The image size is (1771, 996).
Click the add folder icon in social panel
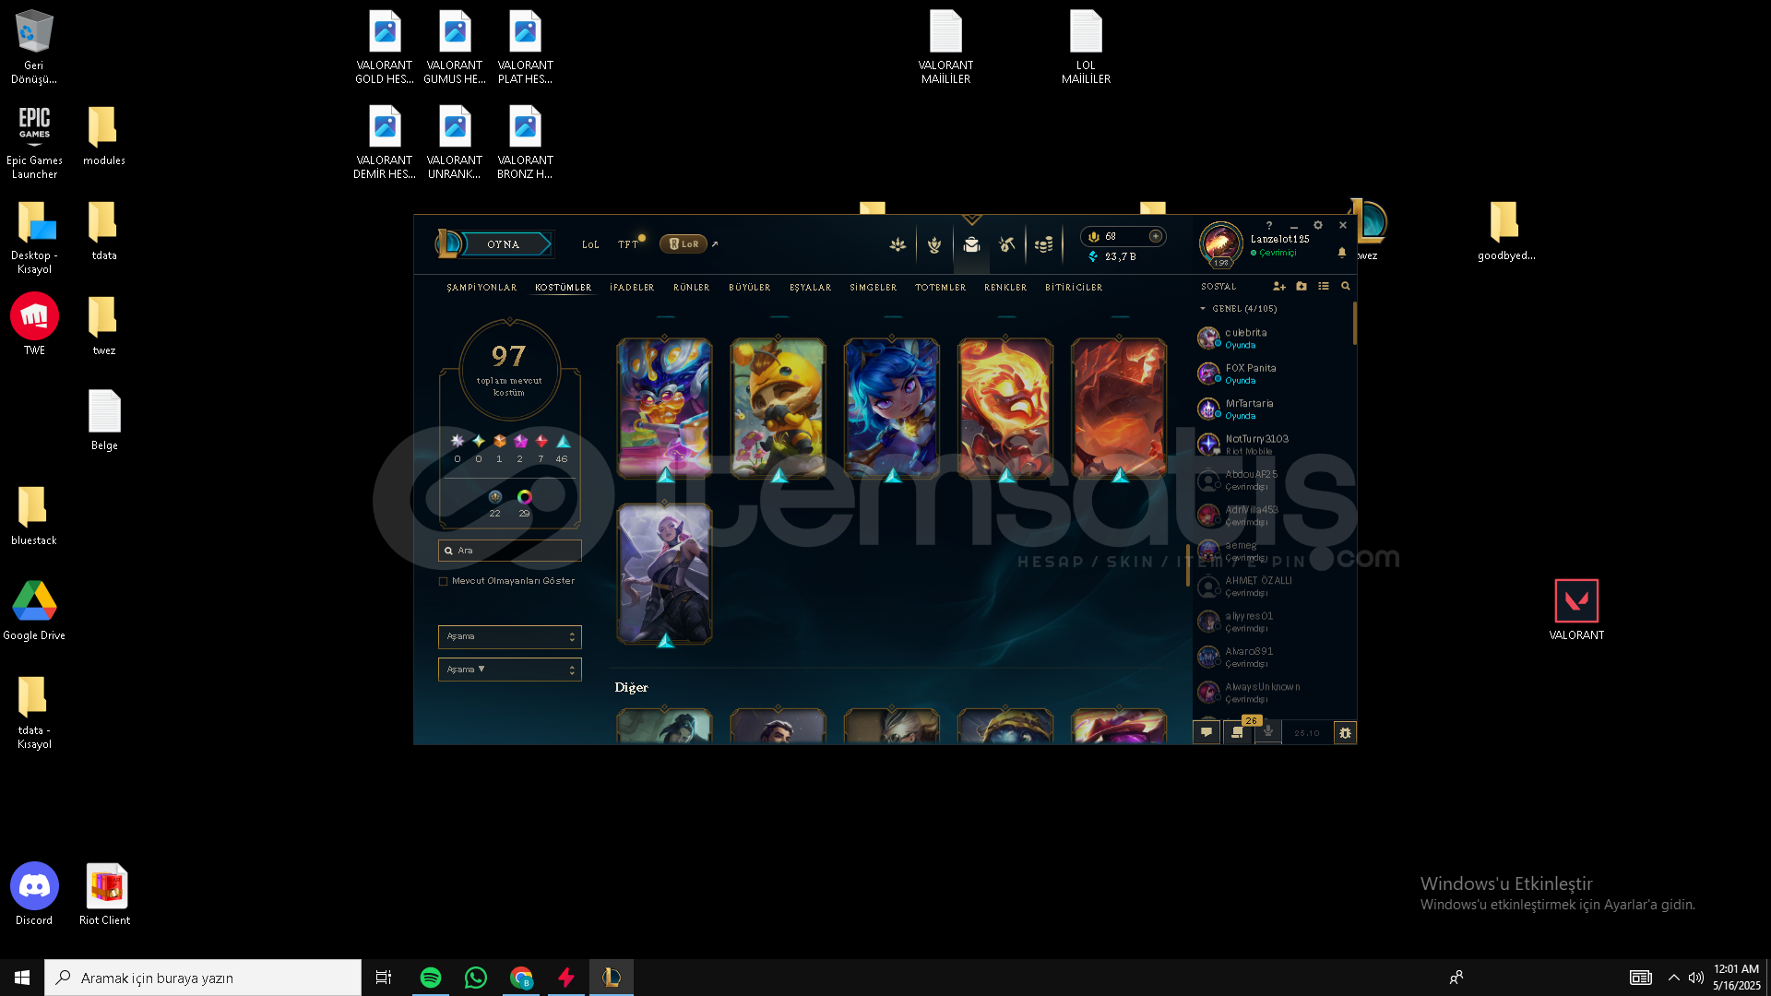tap(1302, 286)
